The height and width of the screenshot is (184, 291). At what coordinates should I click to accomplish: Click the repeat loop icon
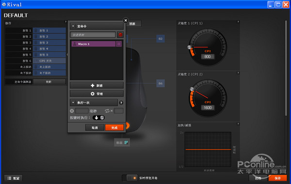pos(107,111)
